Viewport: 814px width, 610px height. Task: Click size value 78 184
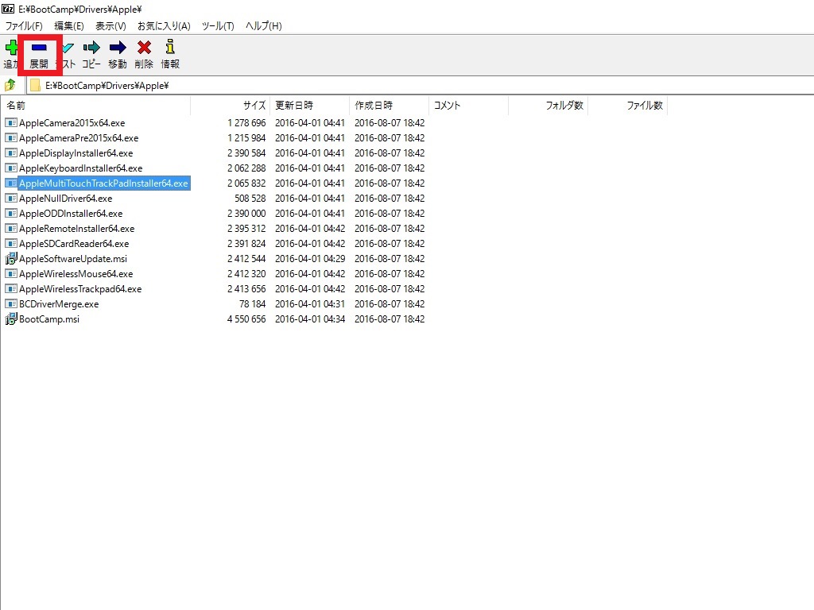252,303
